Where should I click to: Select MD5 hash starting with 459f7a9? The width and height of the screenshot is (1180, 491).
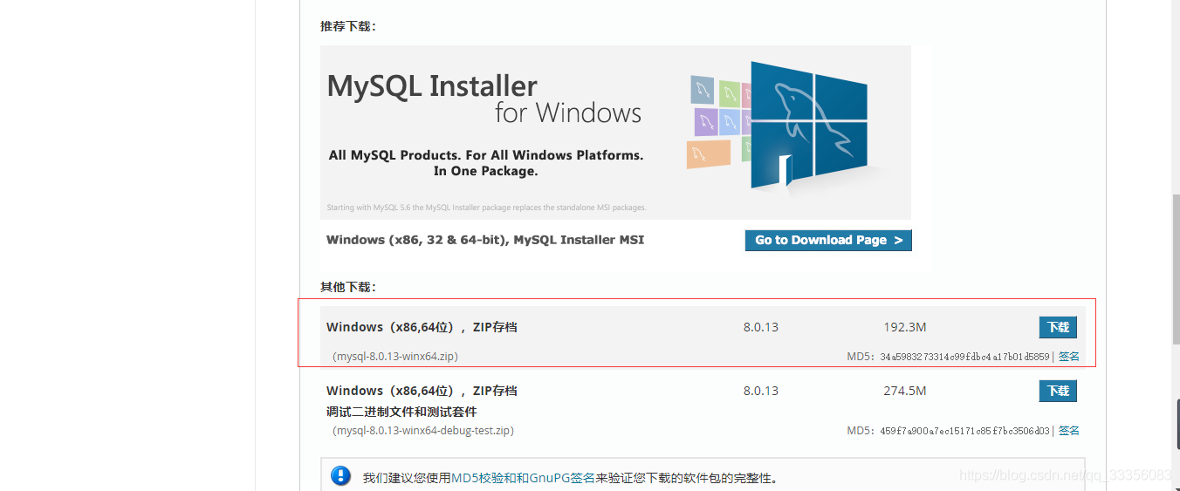965,431
